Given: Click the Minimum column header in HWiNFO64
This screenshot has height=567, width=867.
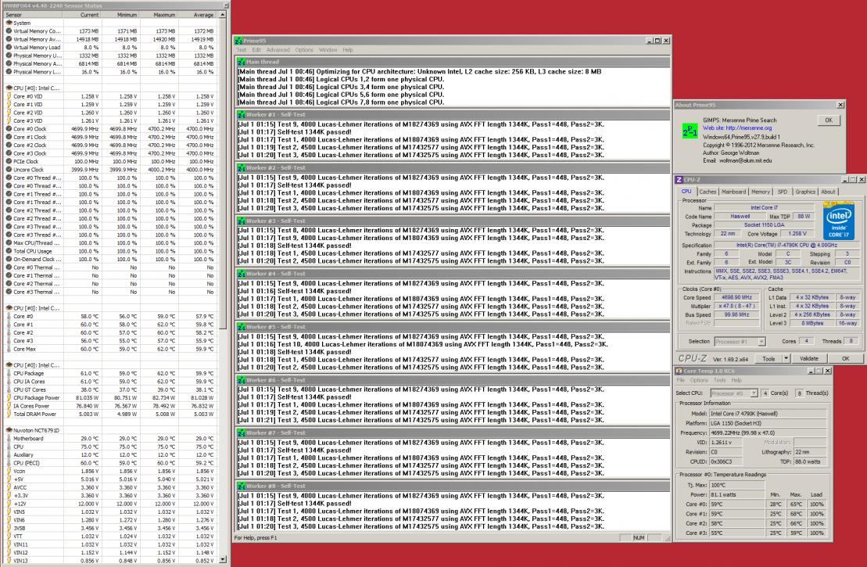Looking at the screenshot, I should click(120, 15).
